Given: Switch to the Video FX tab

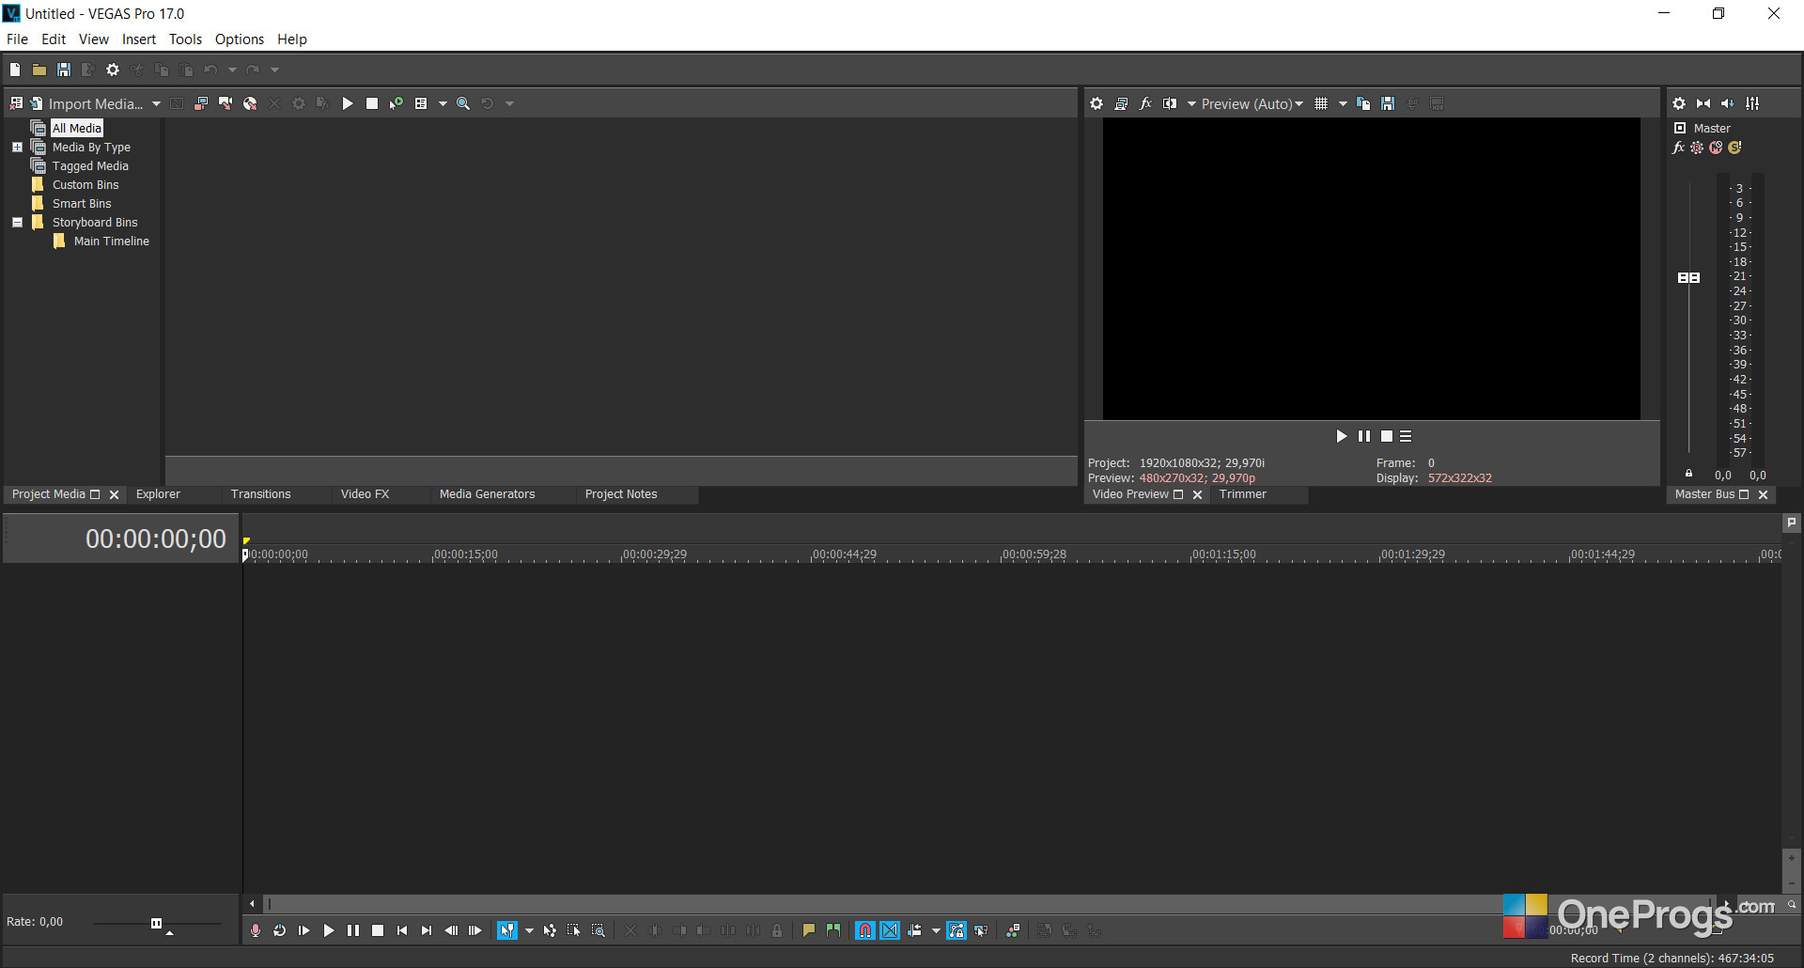Looking at the screenshot, I should pos(365,494).
